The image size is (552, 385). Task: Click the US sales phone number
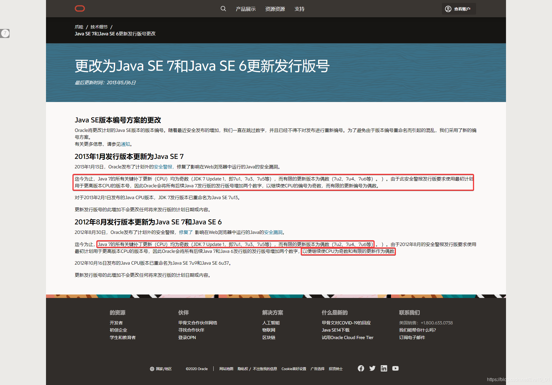click(437, 323)
